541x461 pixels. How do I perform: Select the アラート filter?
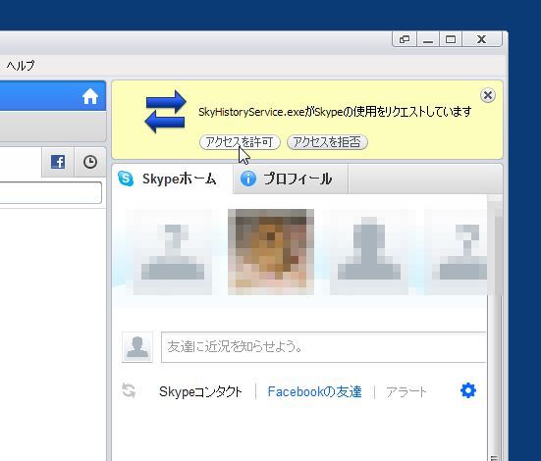click(406, 391)
